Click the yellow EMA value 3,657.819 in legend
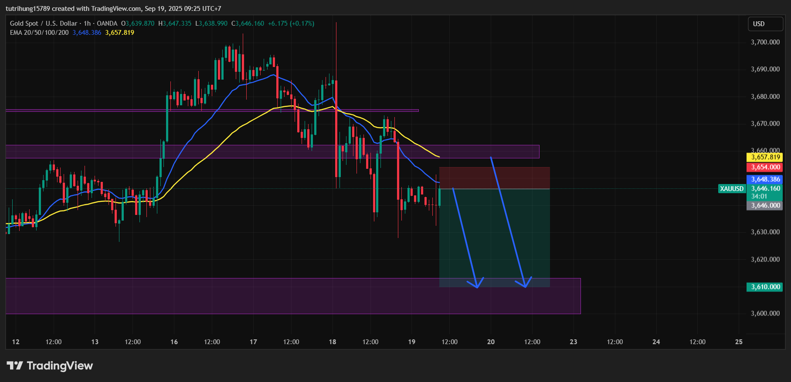Viewport: 791px width, 382px height. coord(120,33)
